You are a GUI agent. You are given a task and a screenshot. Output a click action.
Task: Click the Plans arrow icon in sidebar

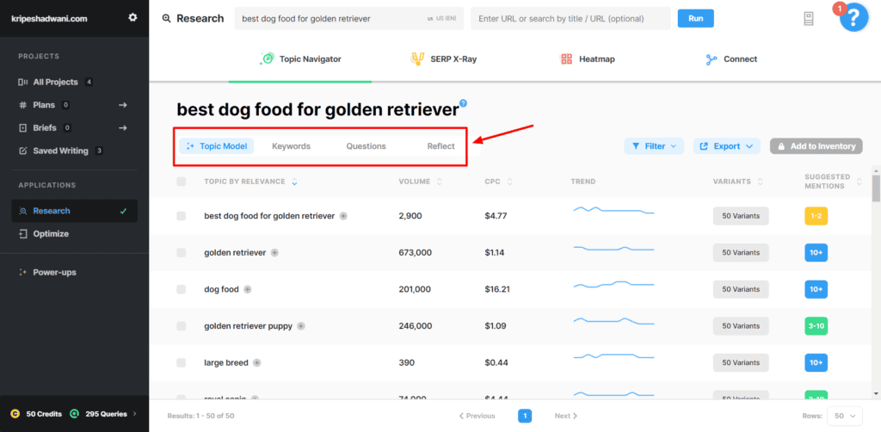pyautogui.click(x=123, y=105)
